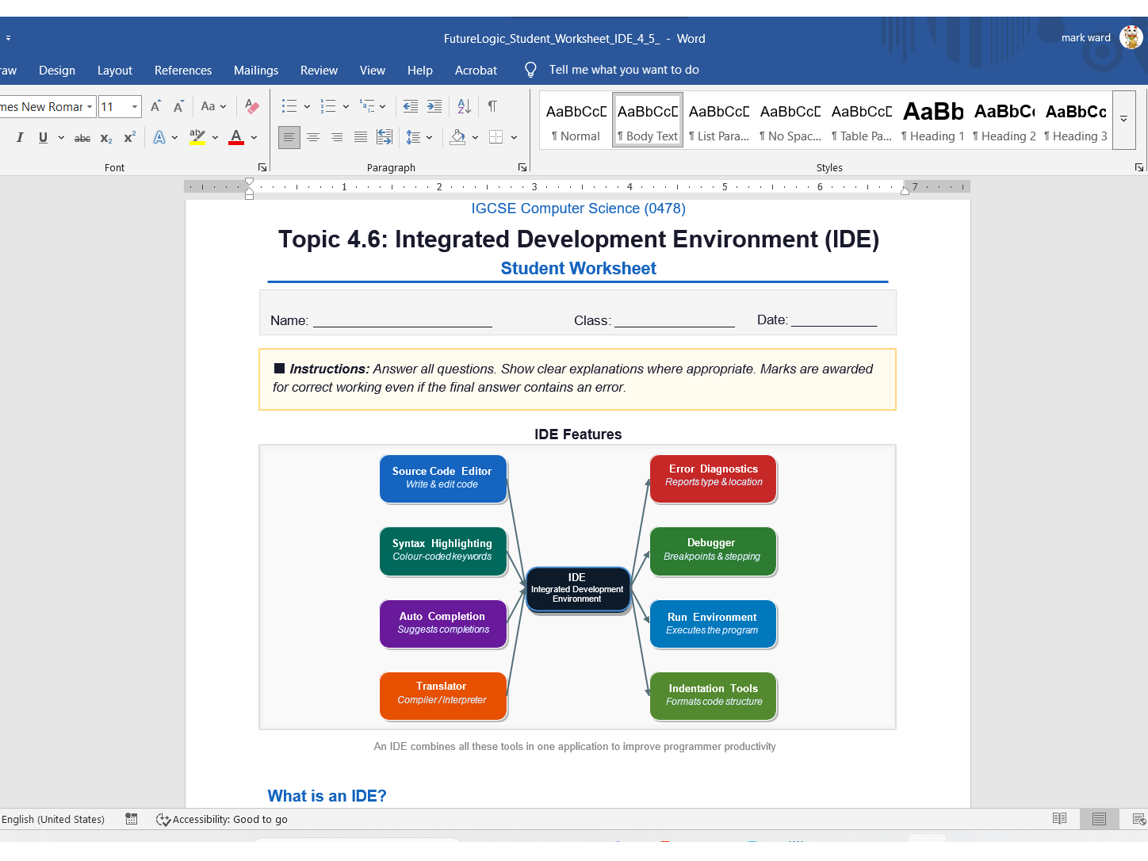
Task: Toggle superscript formatting
Action: [x=129, y=137]
